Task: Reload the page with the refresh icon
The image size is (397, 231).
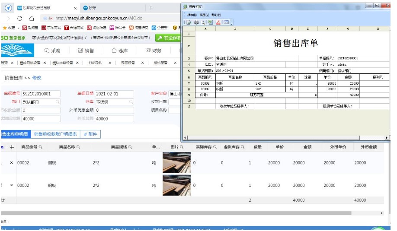Action: click(20, 19)
